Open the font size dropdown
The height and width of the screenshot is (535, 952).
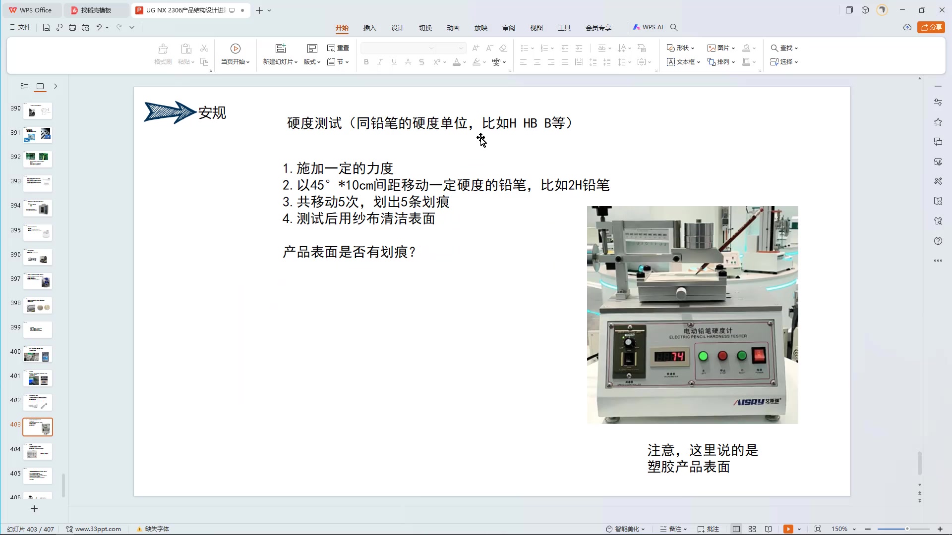coord(460,48)
